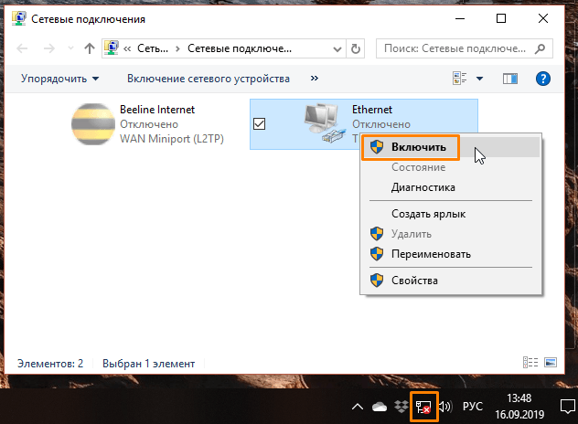The image size is (578, 424).
Task: Click disconnected network tray icon
Action: (x=423, y=407)
